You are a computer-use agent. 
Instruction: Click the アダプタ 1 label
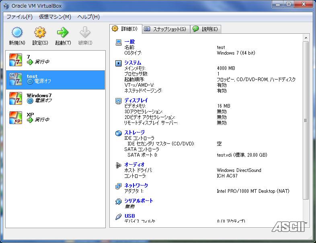pos(134,191)
